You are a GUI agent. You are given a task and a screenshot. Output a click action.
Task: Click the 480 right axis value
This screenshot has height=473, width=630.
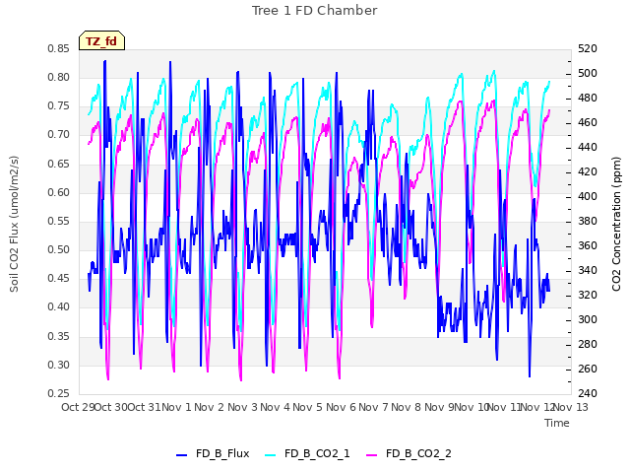pos(588,98)
